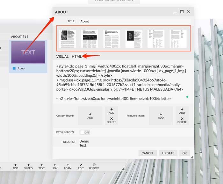Click the FORM add button
223x184 pixels.
(x=68, y=166)
